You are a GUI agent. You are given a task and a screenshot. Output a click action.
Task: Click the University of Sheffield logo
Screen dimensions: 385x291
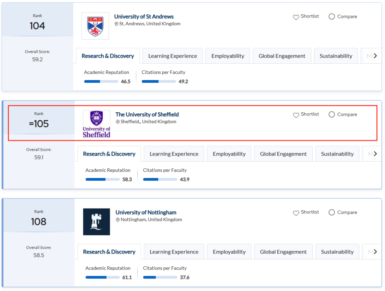pyautogui.click(x=97, y=124)
